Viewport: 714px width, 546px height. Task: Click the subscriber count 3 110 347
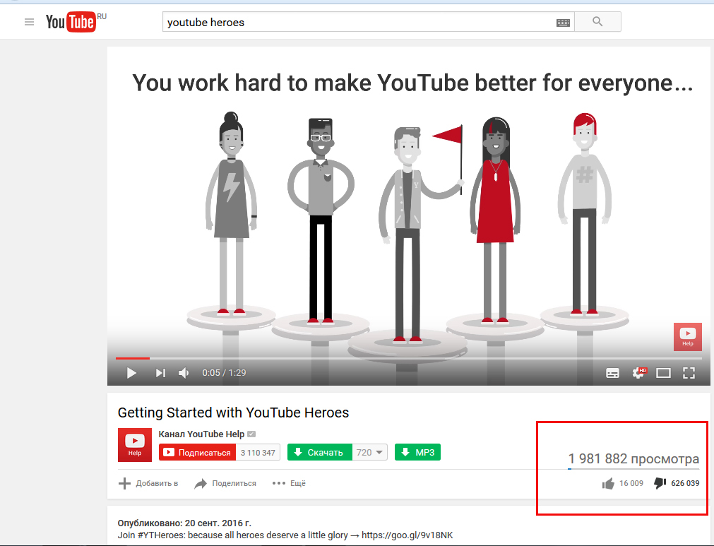(258, 452)
